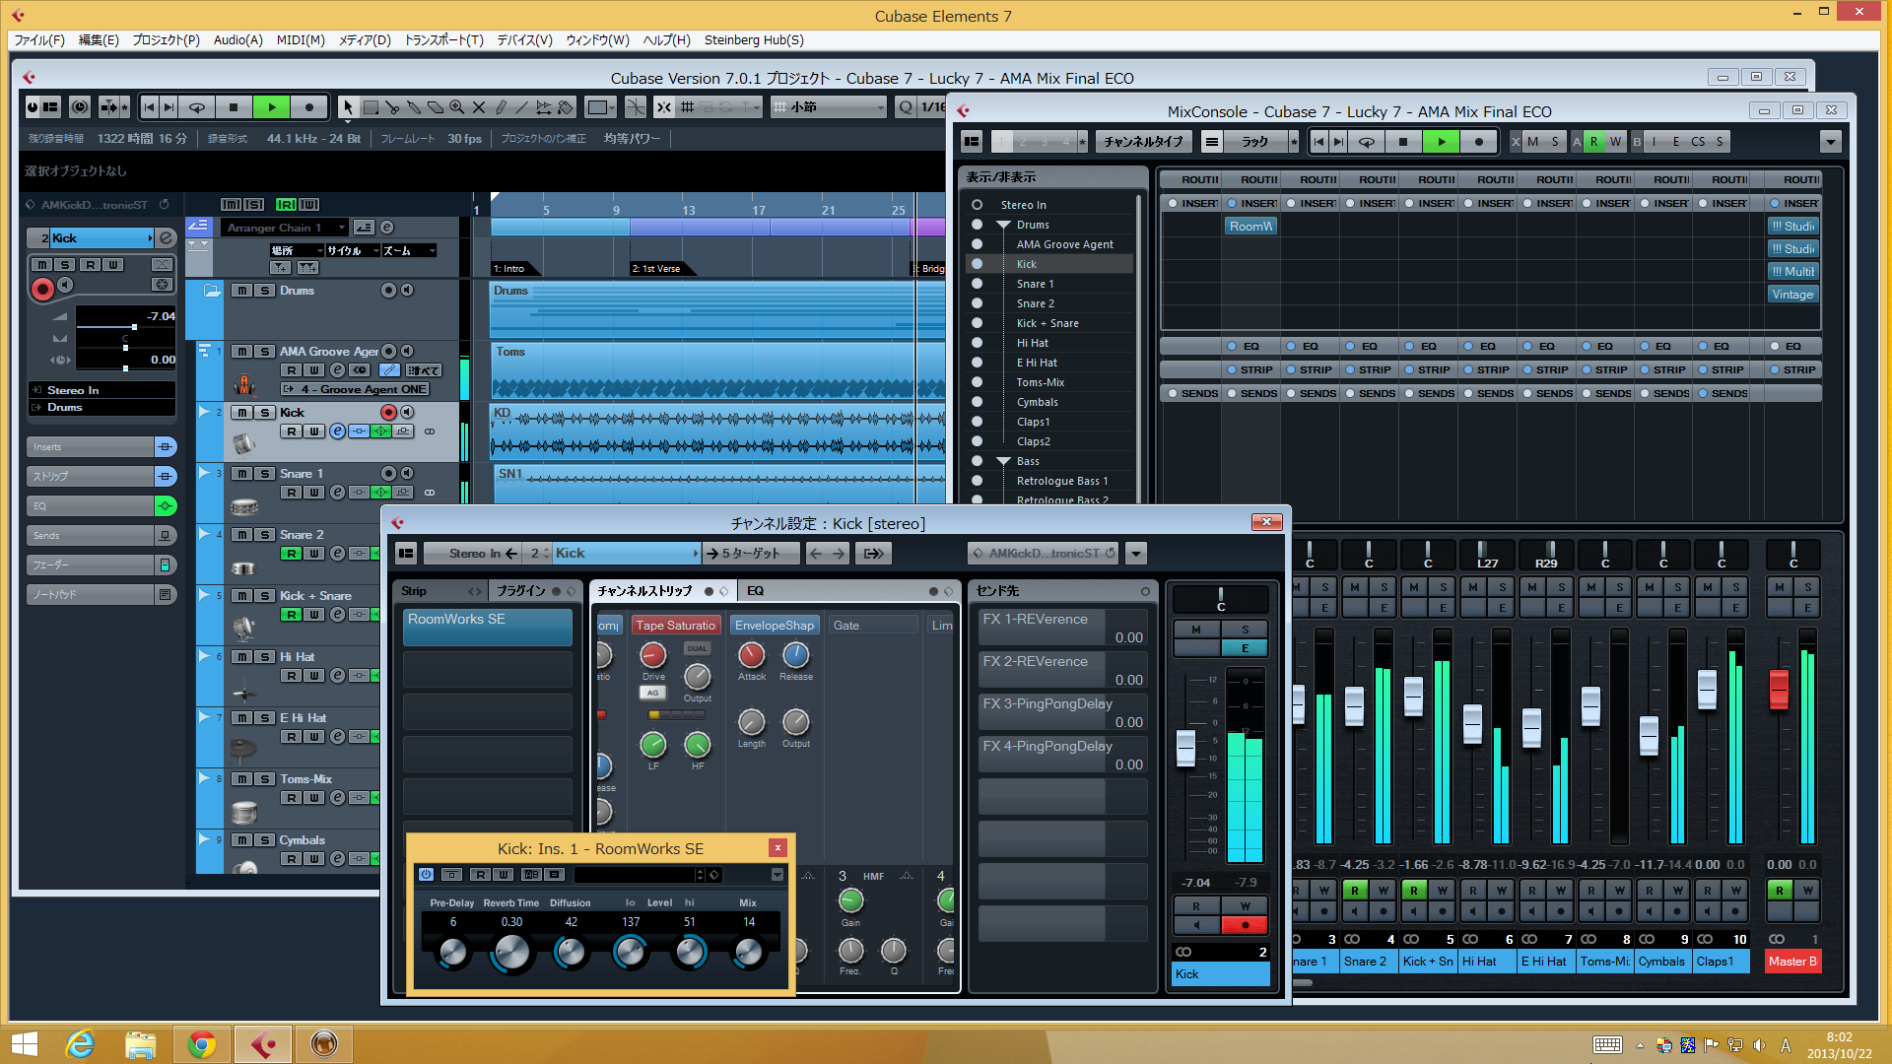The image size is (1892, 1064).
Task: Enable read automation on Kick + Snare track
Action: pos(291,614)
